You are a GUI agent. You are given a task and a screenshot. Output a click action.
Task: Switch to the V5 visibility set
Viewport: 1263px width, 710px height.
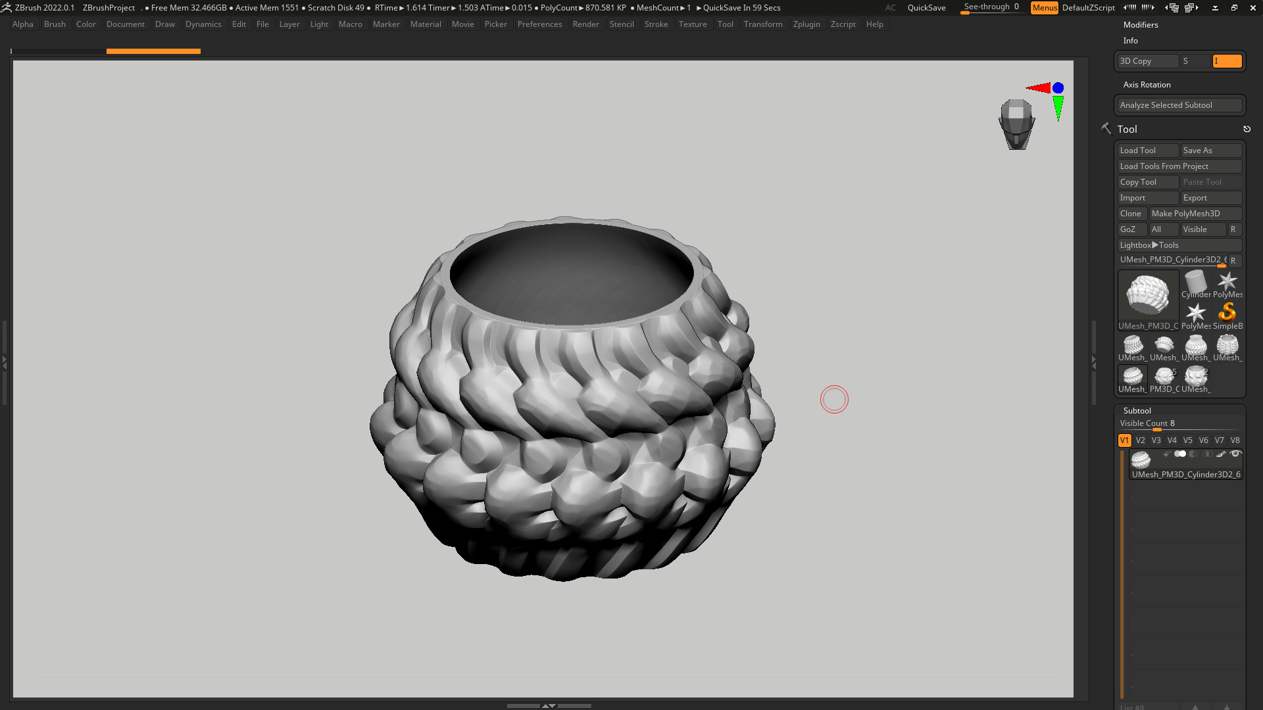(x=1187, y=440)
